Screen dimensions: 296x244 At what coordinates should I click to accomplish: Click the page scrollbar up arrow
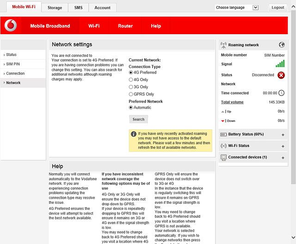(x=293, y=7)
